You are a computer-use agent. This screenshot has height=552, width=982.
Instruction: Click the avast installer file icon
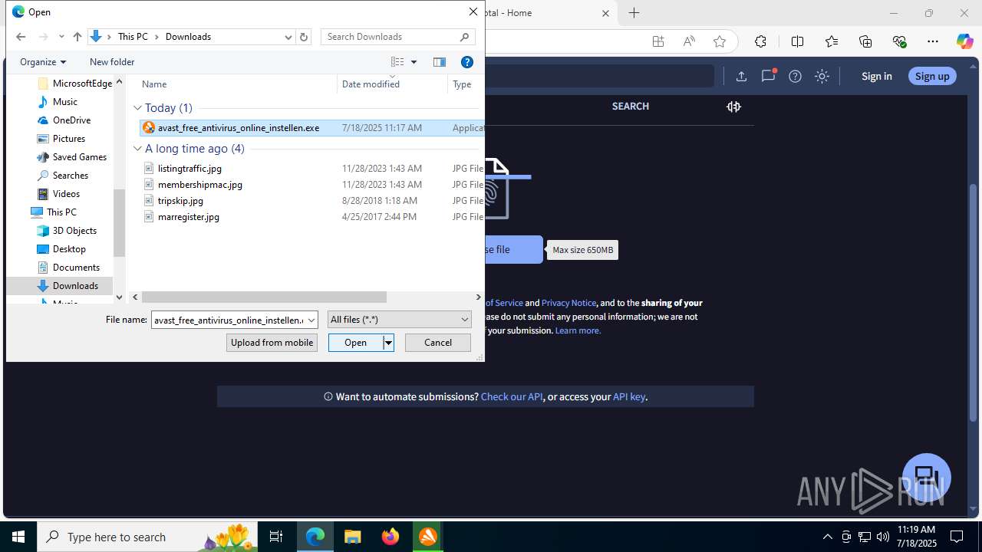click(149, 128)
